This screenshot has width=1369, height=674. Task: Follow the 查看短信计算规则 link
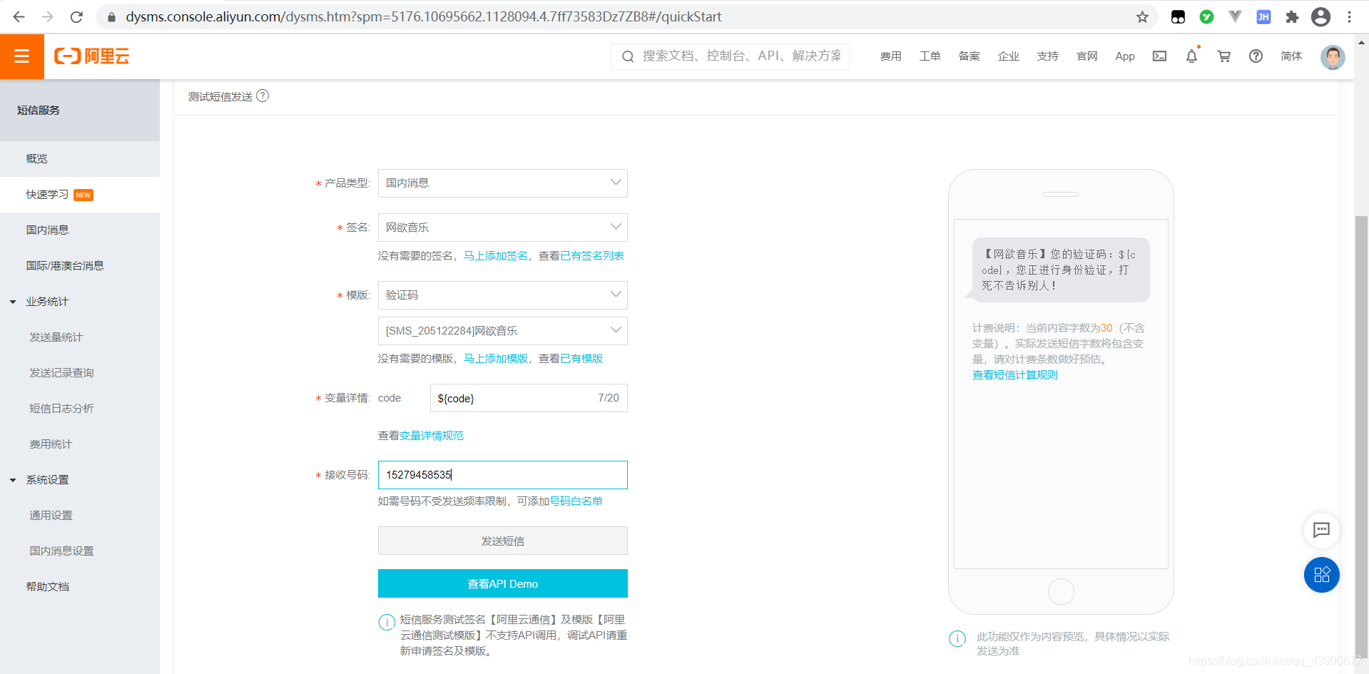[1014, 375]
